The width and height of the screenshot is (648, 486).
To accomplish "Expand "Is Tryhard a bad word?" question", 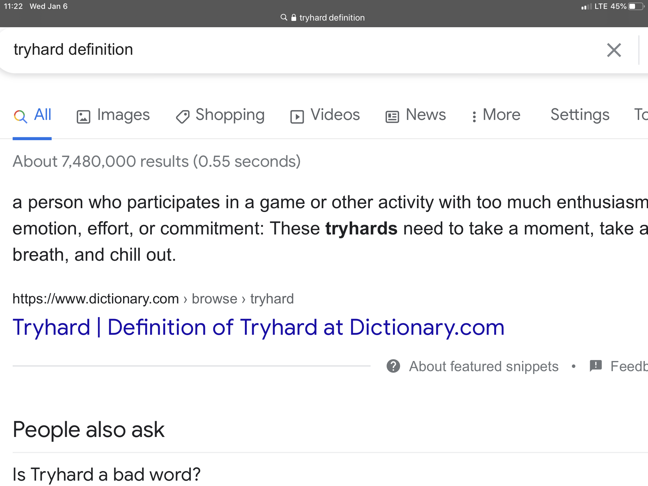I will [107, 474].
